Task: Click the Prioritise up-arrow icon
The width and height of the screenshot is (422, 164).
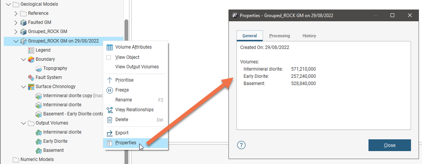Action: 109,80
